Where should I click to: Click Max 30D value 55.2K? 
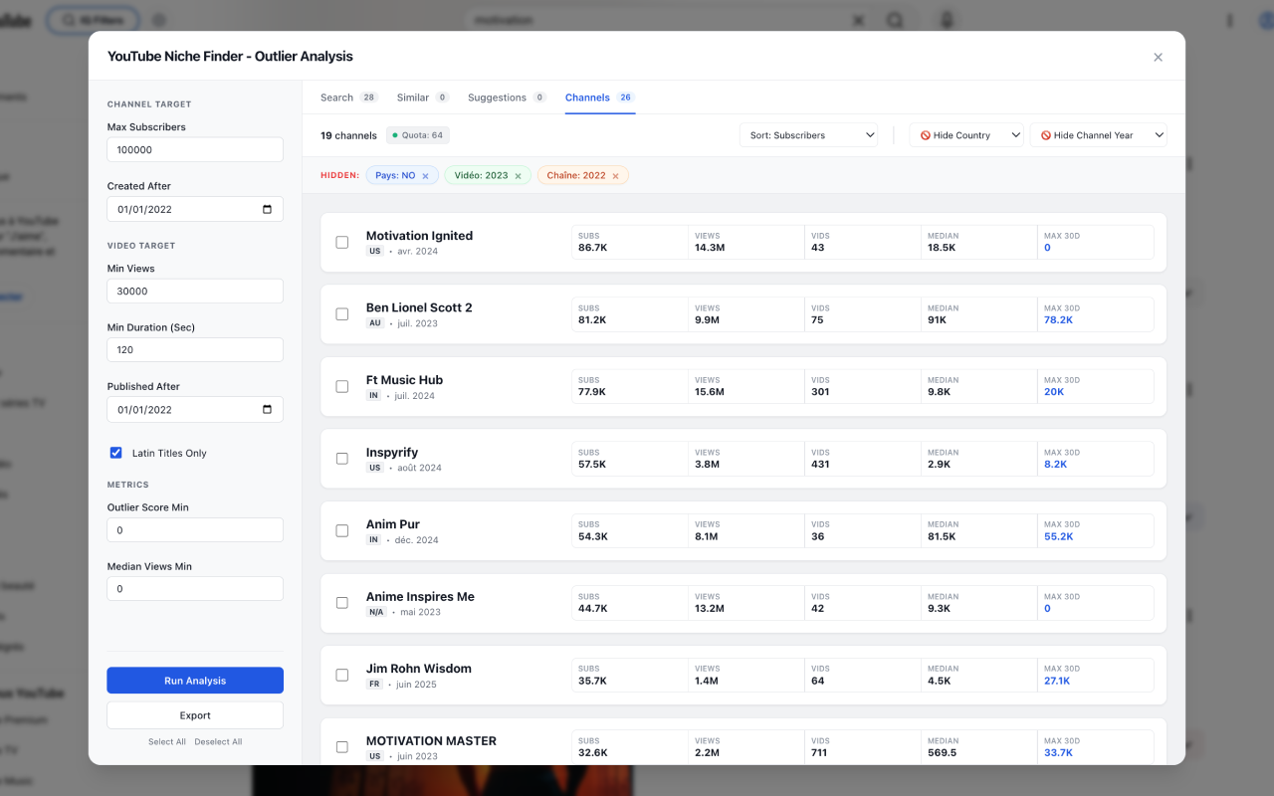click(1058, 536)
